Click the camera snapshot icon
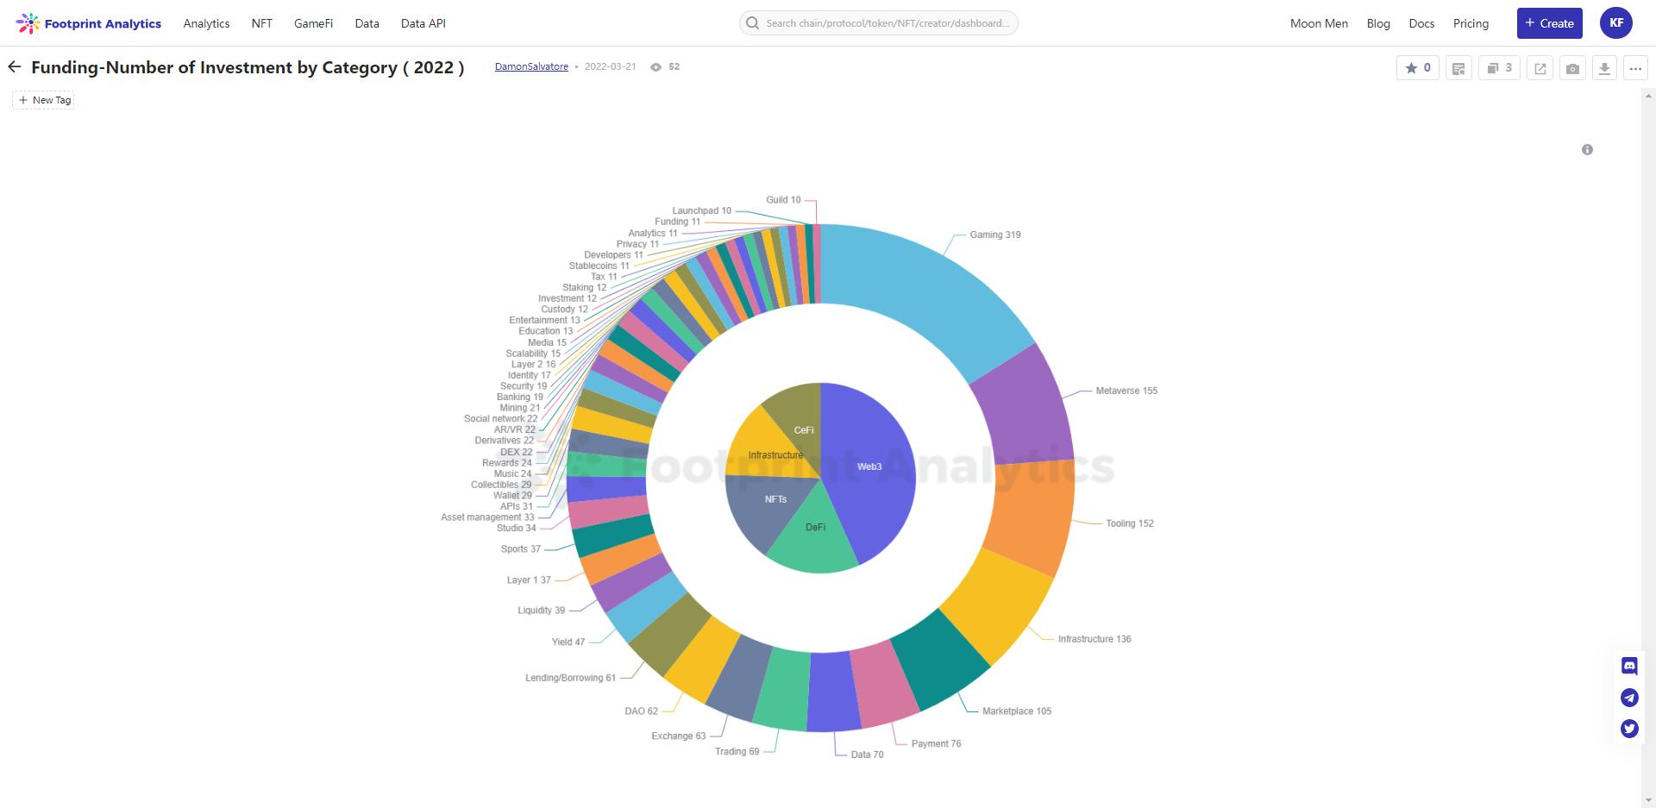The image size is (1656, 808). pos(1572,68)
